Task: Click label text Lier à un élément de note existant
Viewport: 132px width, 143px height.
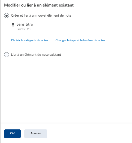Action: (x=36, y=55)
